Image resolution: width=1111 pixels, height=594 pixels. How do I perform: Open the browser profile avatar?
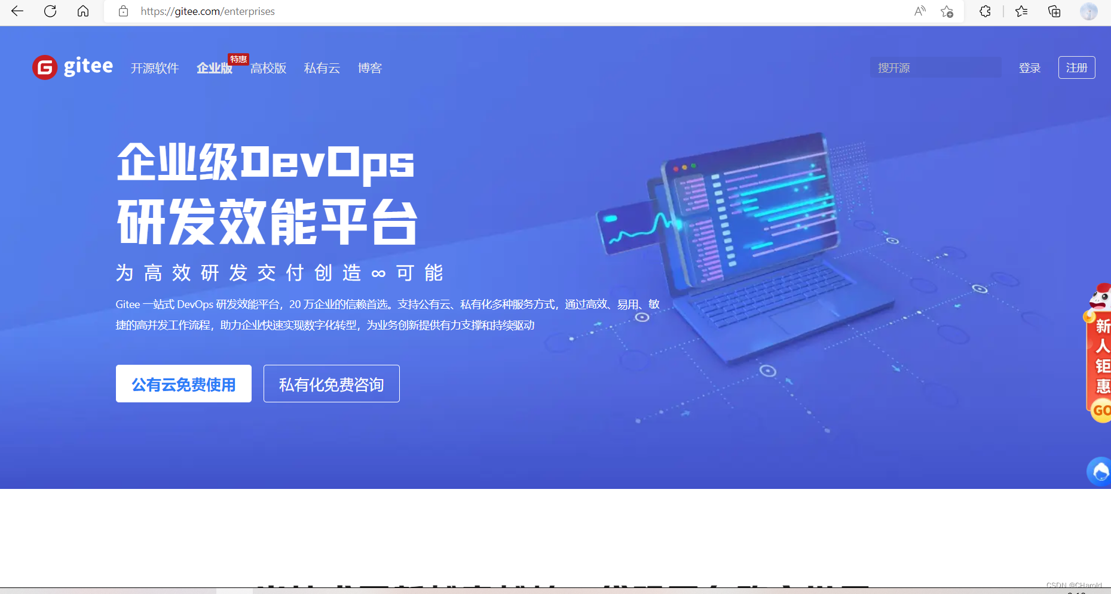pyautogui.click(x=1088, y=11)
